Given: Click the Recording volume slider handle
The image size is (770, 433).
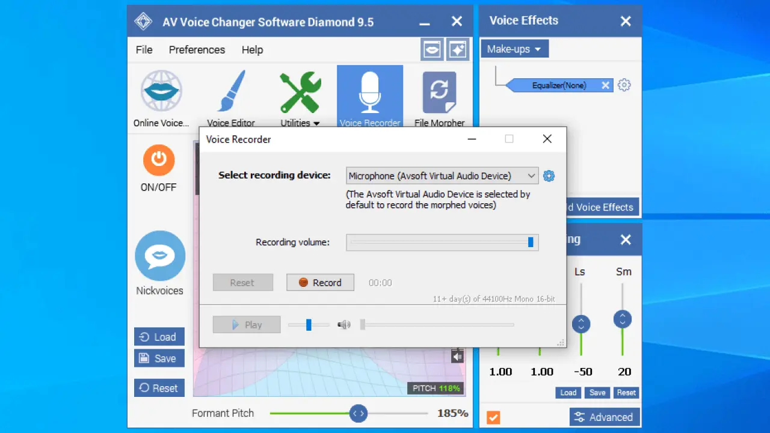Looking at the screenshot, I should [x=531, y=242].
